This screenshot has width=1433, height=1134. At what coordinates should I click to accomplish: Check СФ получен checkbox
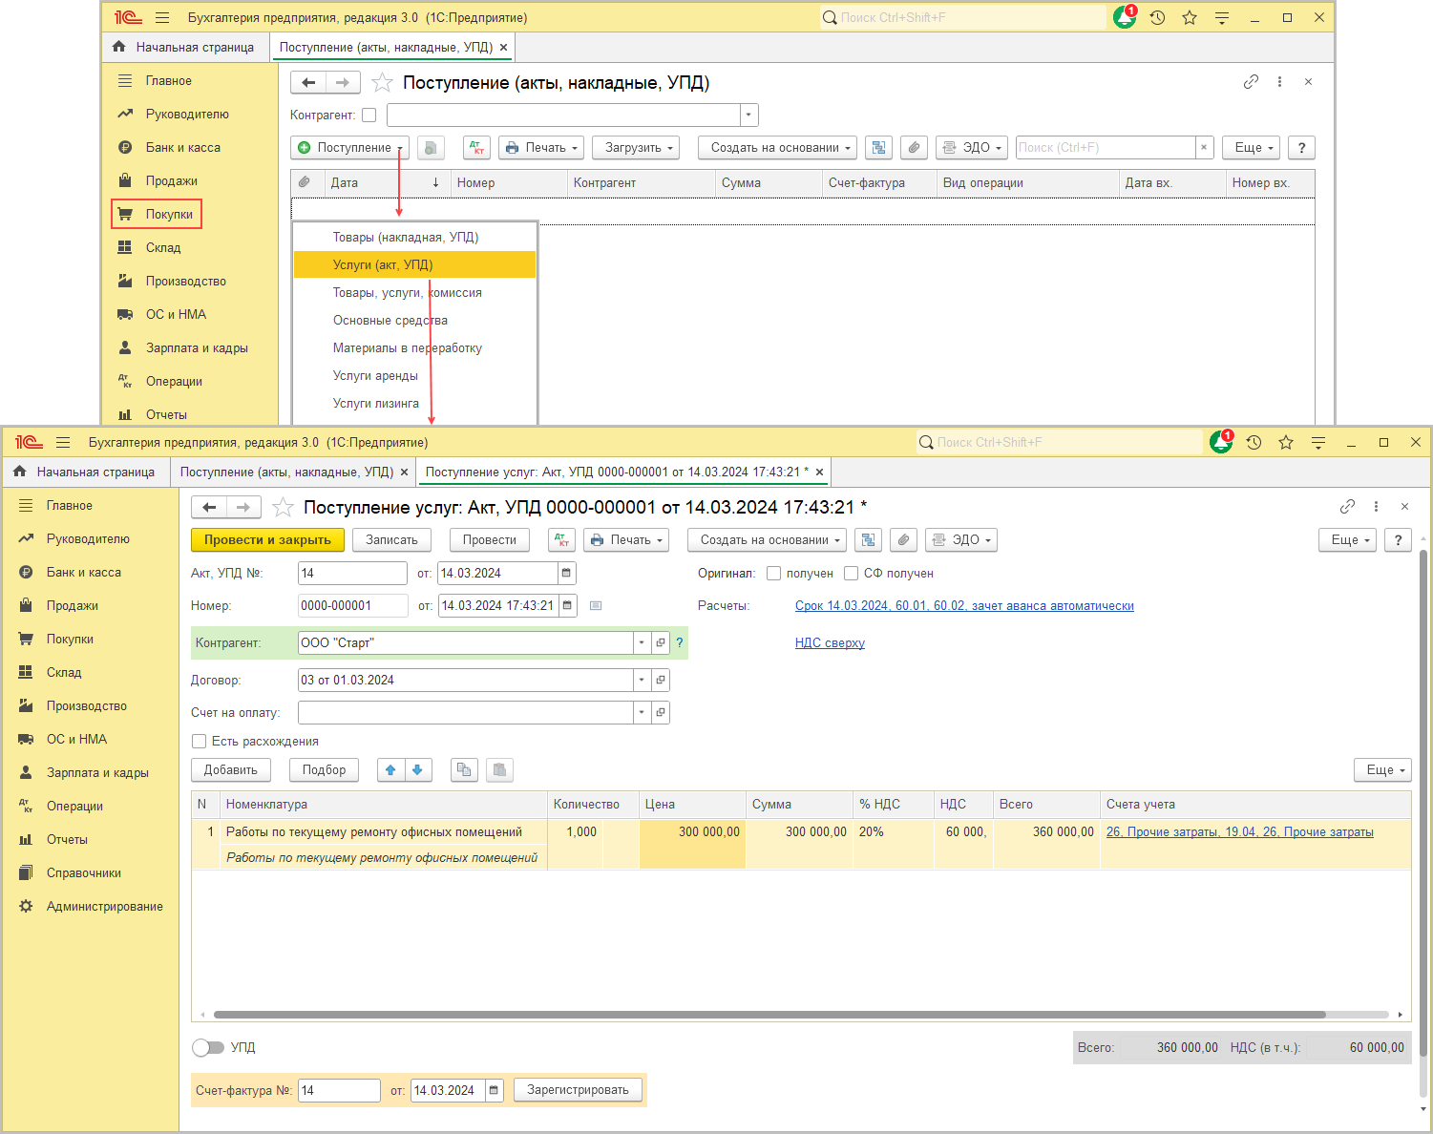tap(852, 574)
